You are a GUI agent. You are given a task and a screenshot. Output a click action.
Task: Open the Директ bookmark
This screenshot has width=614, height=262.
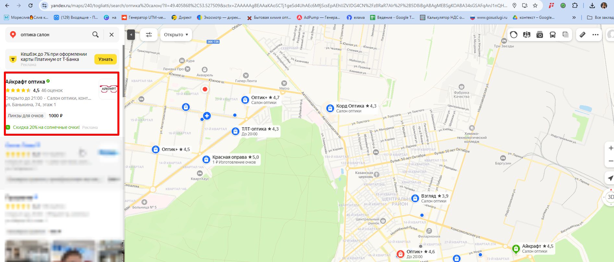pyautogui.click(x=182, y=17)
